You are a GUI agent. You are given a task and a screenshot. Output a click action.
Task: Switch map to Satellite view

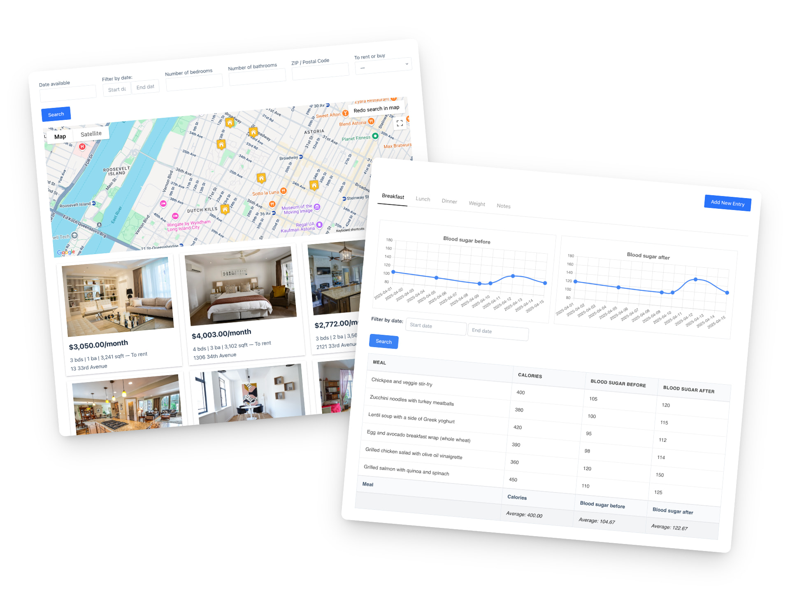tap(91, 134)
